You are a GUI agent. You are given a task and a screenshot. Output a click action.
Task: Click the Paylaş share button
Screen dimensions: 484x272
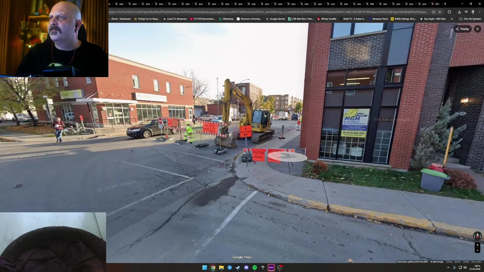[x=462, y=29]
